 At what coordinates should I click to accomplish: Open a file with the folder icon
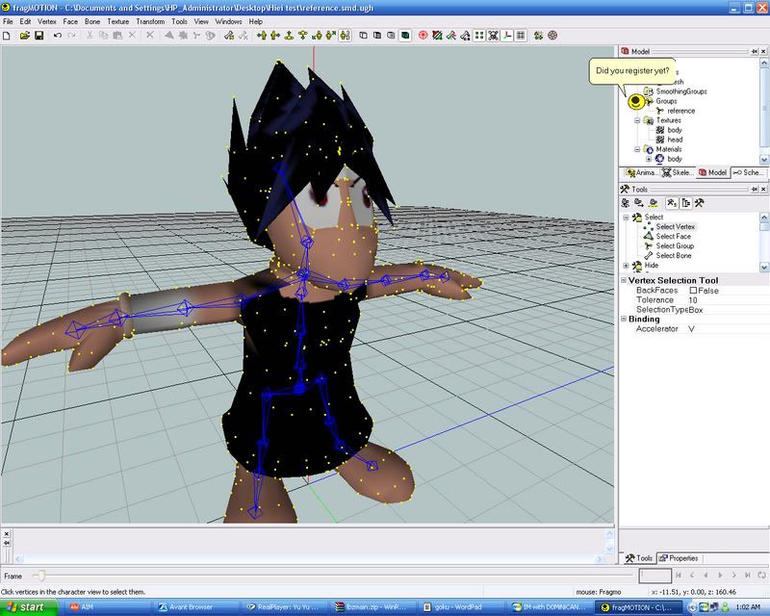pyautogui.click(x=25, y=36)
